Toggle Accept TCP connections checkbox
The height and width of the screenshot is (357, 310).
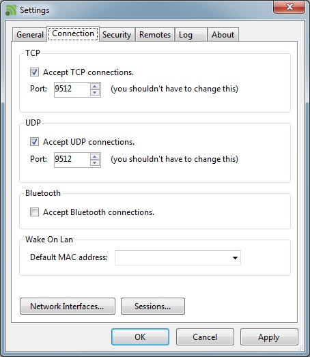pos(34,72)
